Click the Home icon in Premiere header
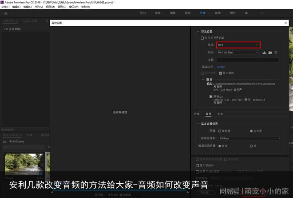 pos(6,13)
